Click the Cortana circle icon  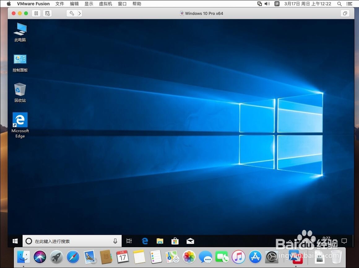click(x=29, y=241)
